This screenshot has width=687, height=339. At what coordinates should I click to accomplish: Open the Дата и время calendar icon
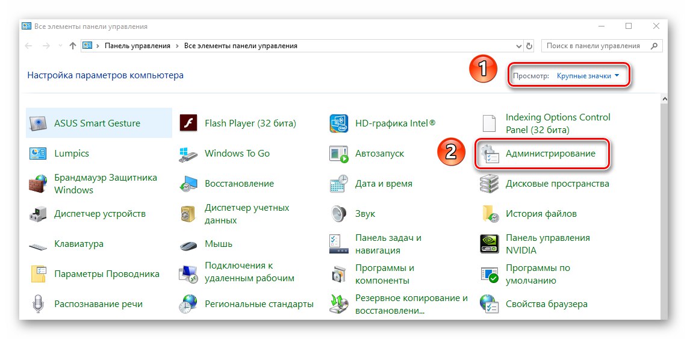pyautogui.click(x=338, y=184)
